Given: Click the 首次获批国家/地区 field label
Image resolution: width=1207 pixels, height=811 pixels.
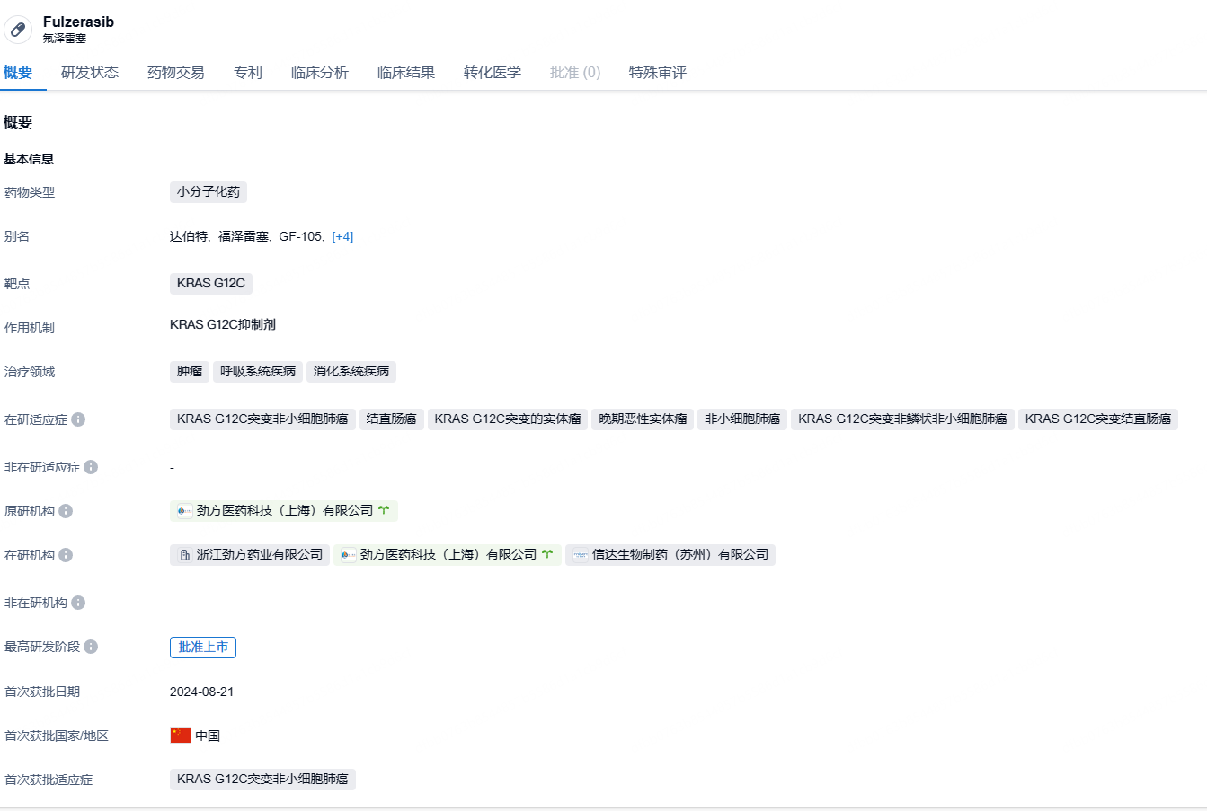Looking at the screenshot, I should pos(57,736).
